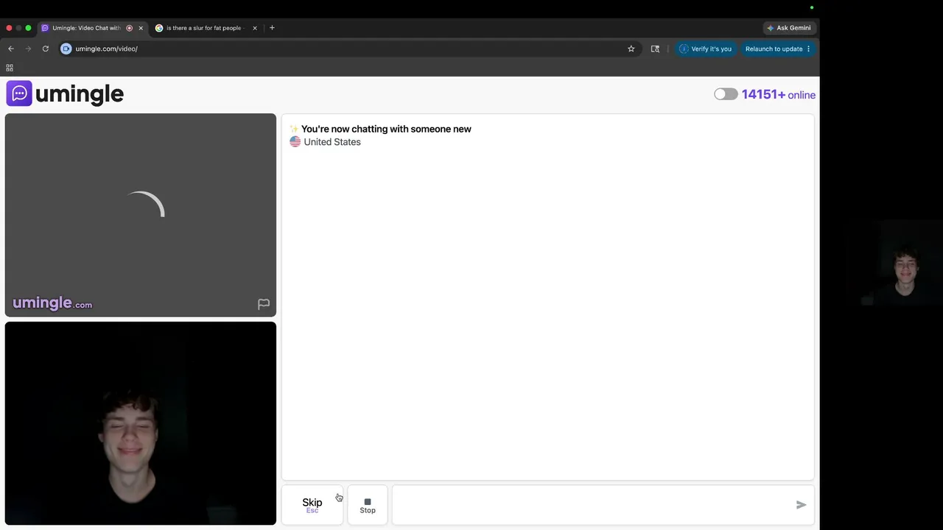This screenshot has width=943, height=530.
Task: Close the Umingle Video Chat tab
Action: [141, 28]
